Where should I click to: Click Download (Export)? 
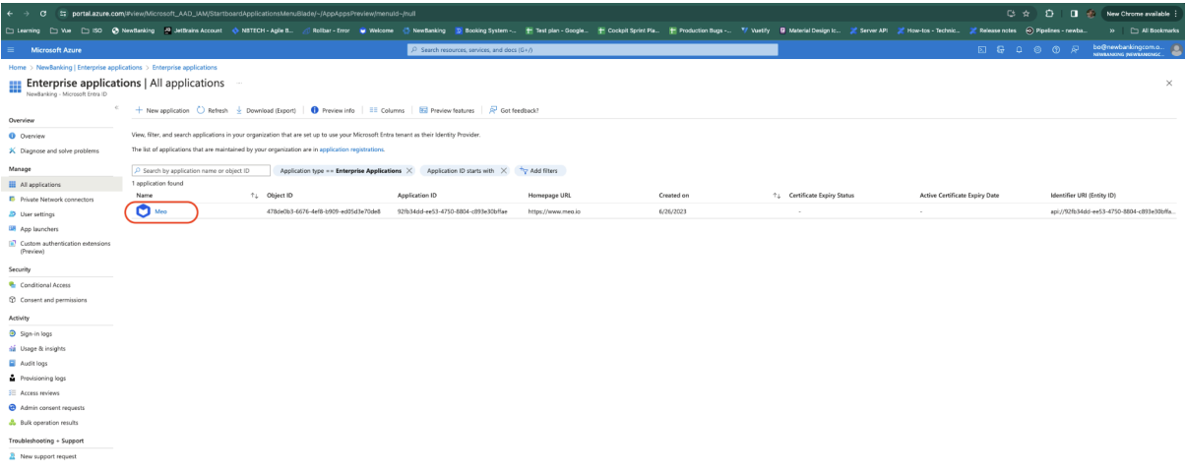coord(266,110)
